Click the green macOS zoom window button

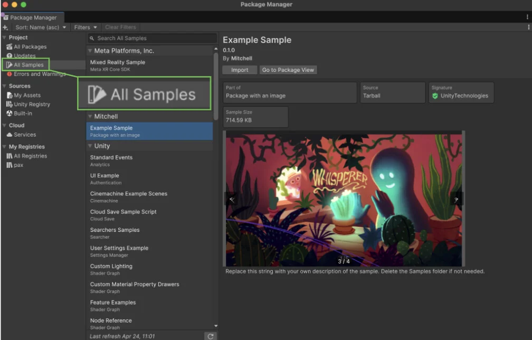23,4
